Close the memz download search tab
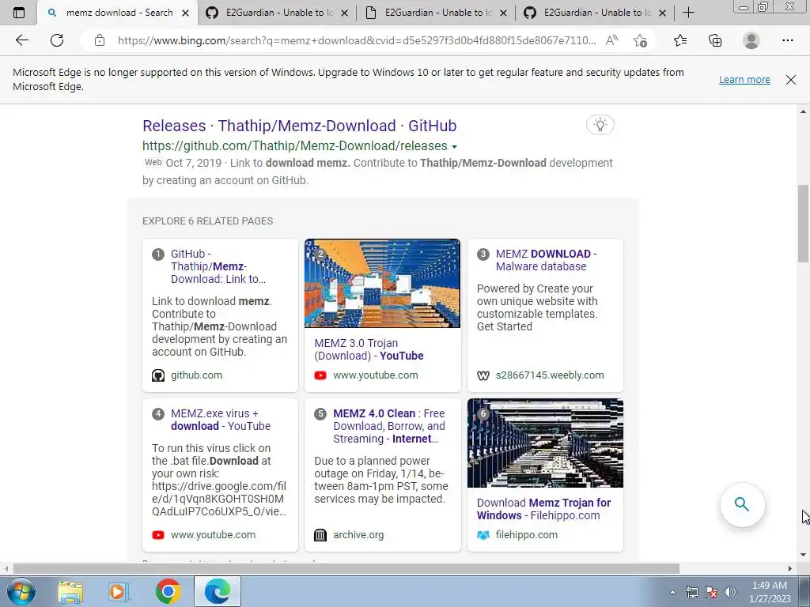The image size is (810, 607). click(185, 13)
